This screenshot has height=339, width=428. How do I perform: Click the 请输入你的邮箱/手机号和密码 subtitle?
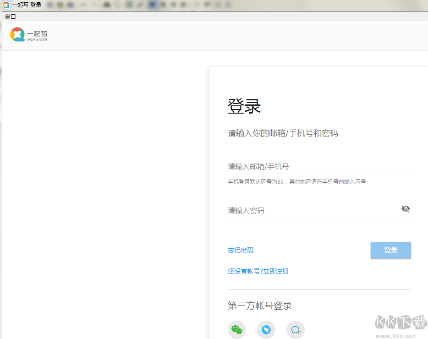click(x=283, y=133)
